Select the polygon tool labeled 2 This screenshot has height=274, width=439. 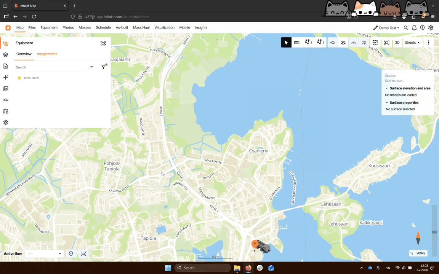point(309,43)
